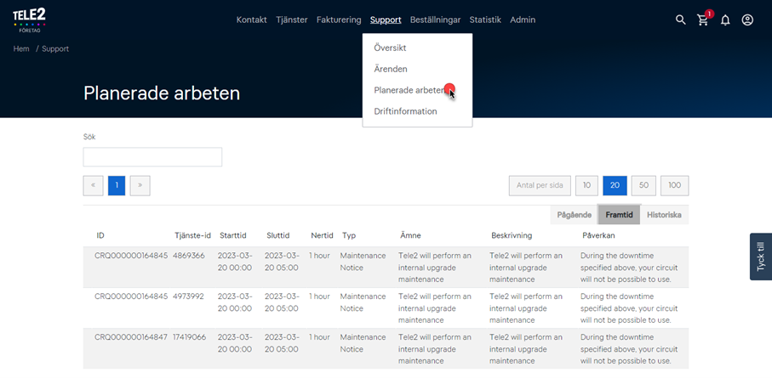Switch to the Framtid tab
The image size is (772, 378).
pos(619,215)
